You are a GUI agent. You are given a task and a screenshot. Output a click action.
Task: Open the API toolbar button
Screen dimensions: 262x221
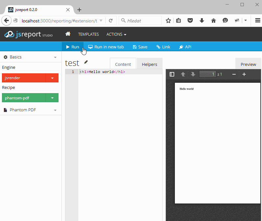(x=185, y=47)
